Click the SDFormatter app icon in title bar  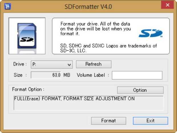click(x=8, y=6)
